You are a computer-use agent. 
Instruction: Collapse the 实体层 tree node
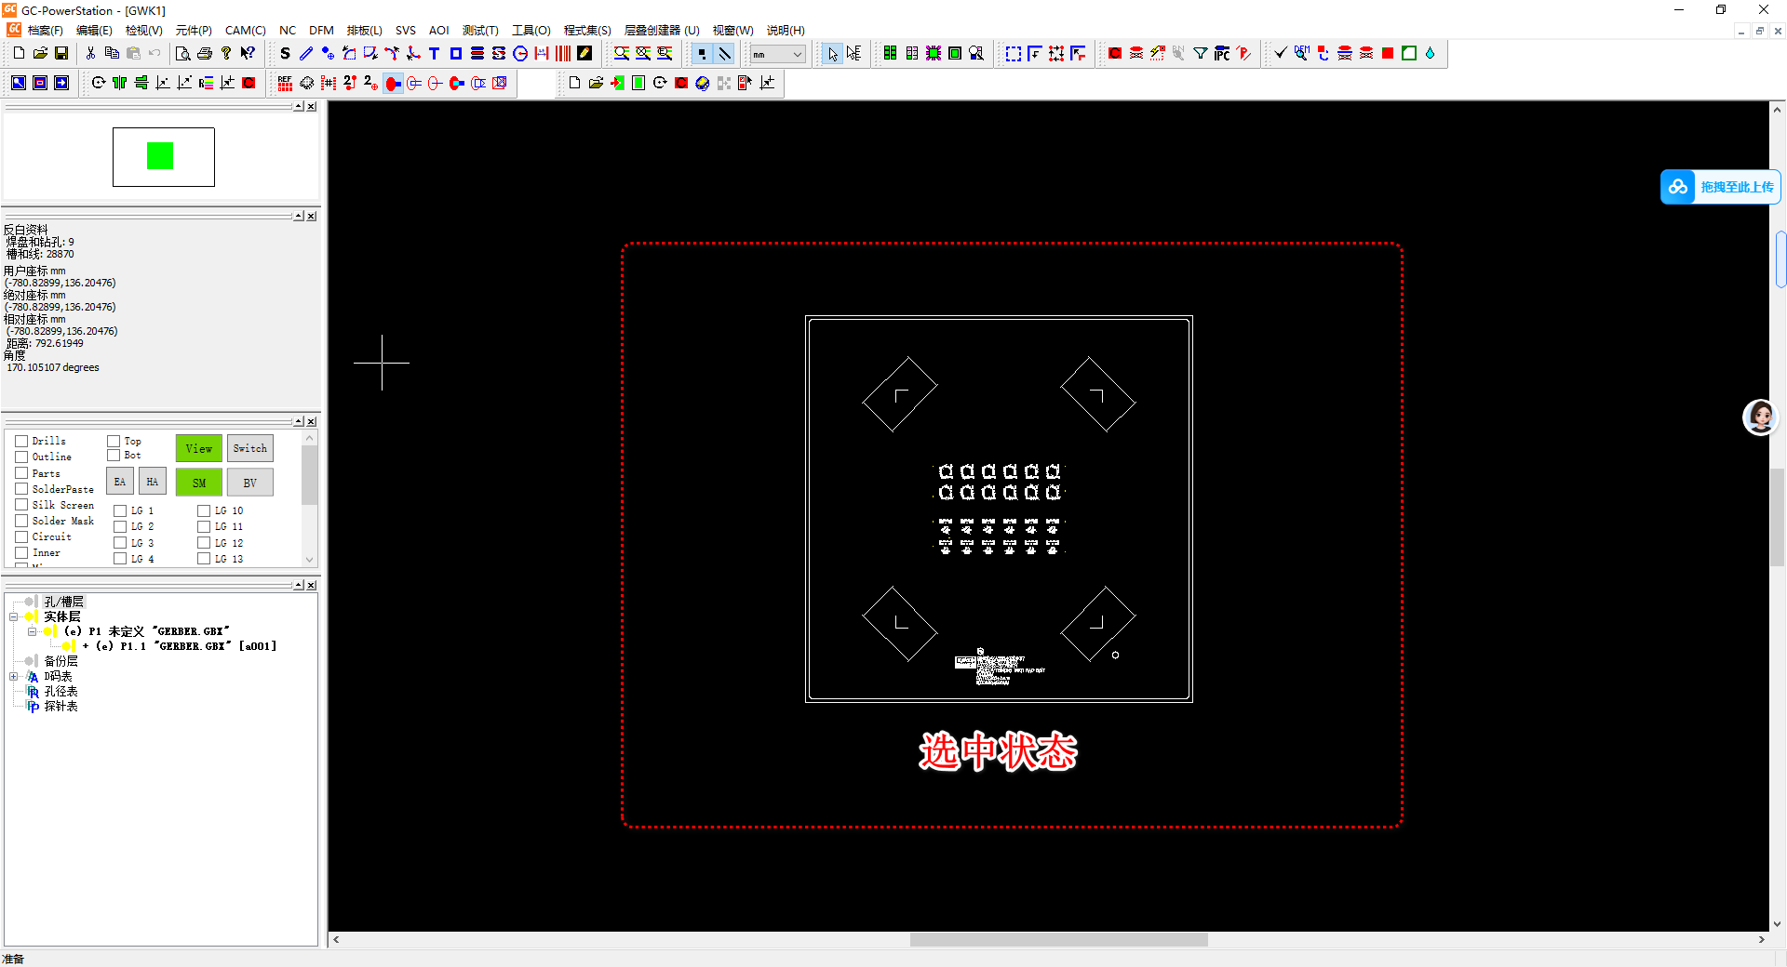tap(14, 616)
